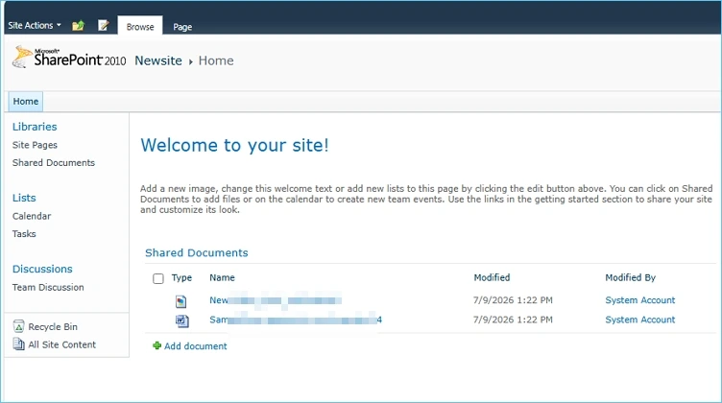Open the Lists heading link
Viewport: 722px width, 403px height.
(24, 198)
